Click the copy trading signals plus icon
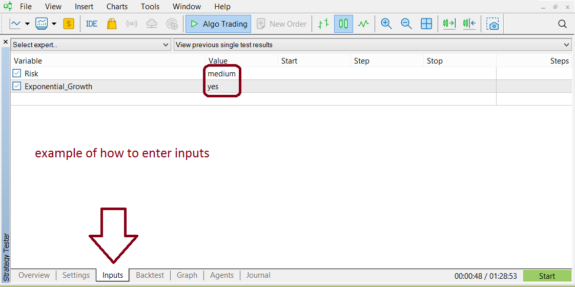This screenshot has width=575, height=287. (172, 24)
